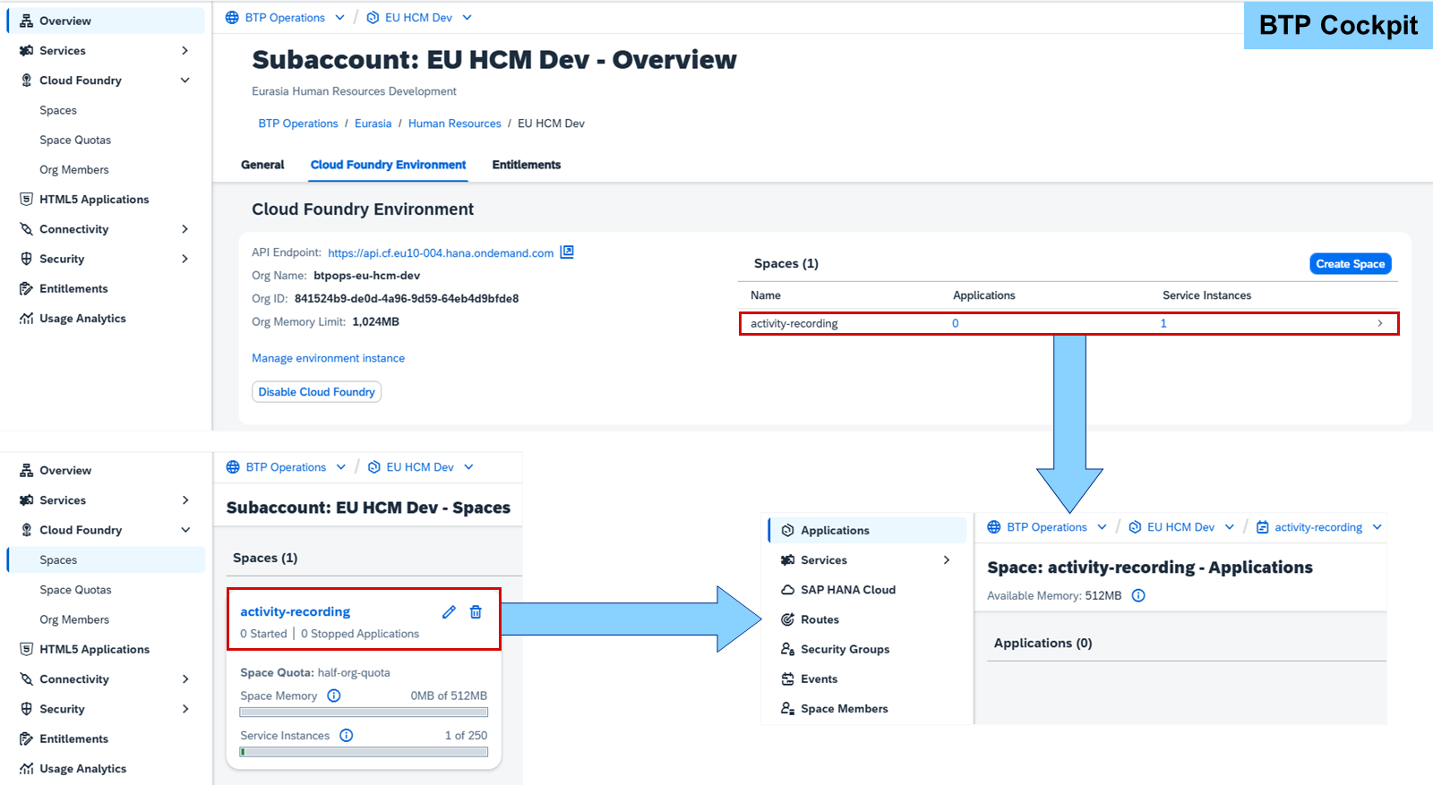
Task: Click the info icon beside Space Memory
Action: (334, 695)
